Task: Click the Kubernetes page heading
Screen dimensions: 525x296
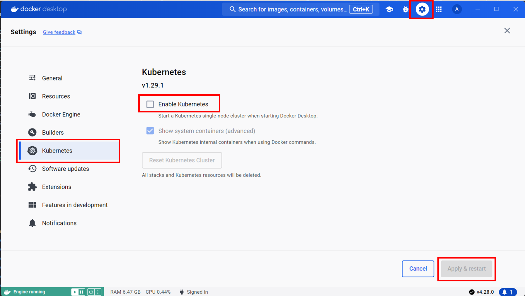Action: click(x=164, y=72)
